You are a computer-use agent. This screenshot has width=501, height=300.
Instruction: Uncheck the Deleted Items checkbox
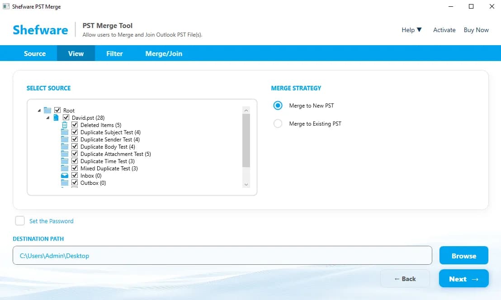[75, 125]
